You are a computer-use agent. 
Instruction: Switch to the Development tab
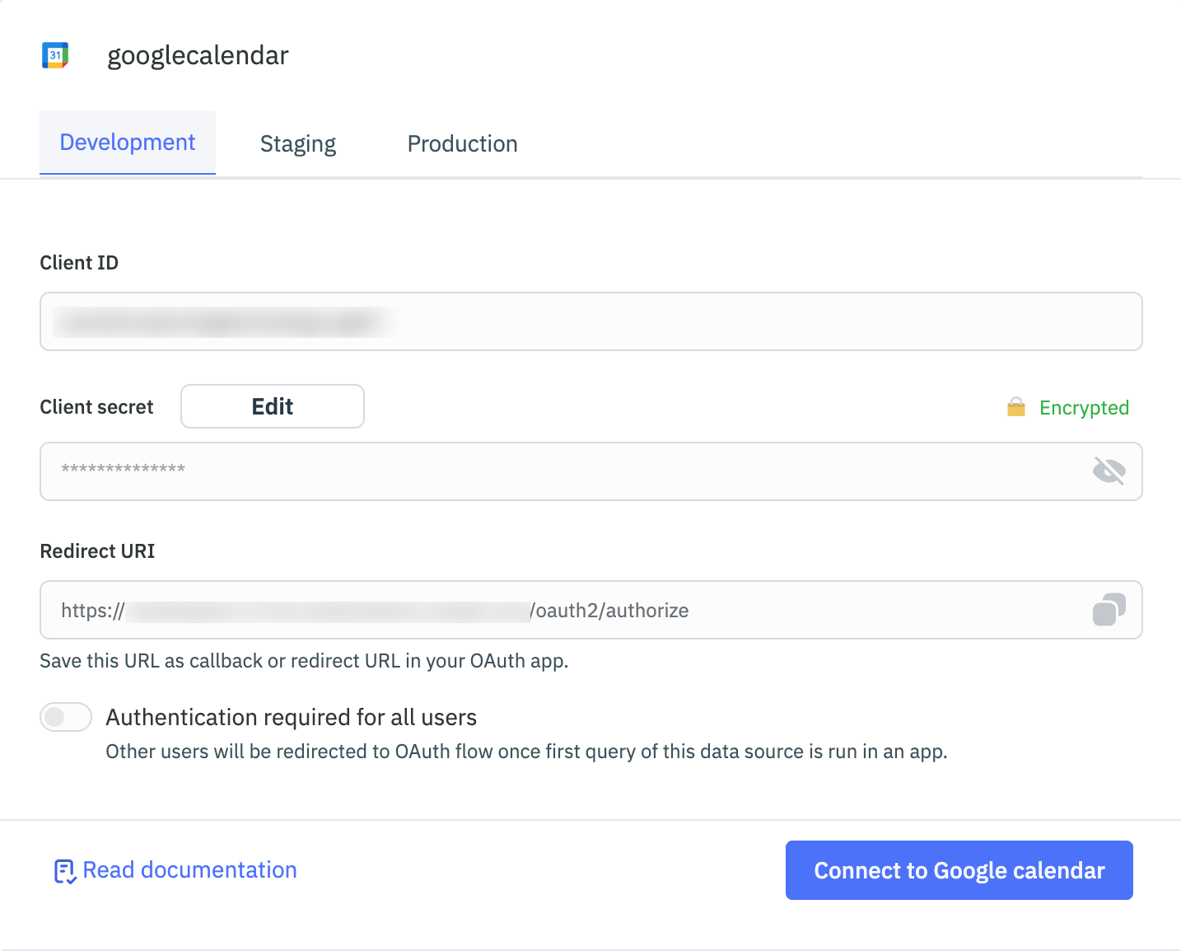click(x=128, y=143)
